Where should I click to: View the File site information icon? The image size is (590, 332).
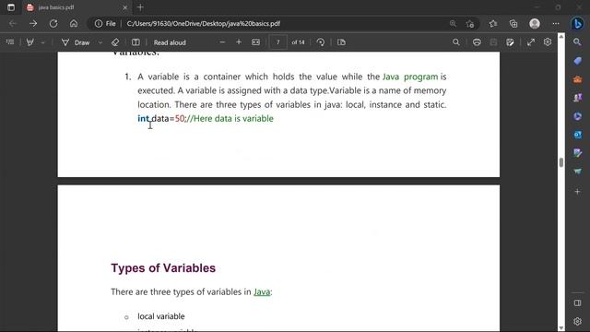pyautogui.click(x=105, y=23)
